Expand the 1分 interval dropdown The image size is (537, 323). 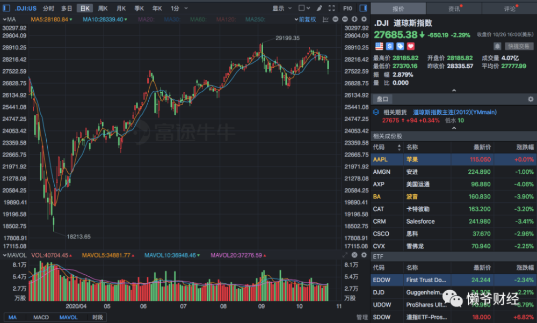point(178,8)
